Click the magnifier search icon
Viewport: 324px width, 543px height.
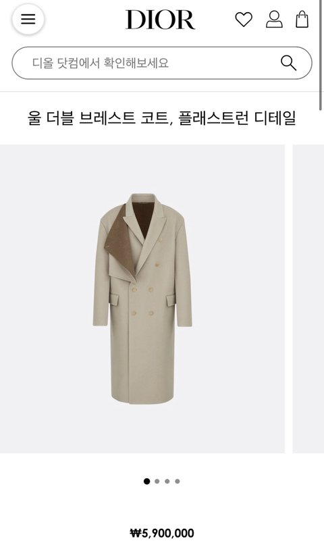[288, 63]
